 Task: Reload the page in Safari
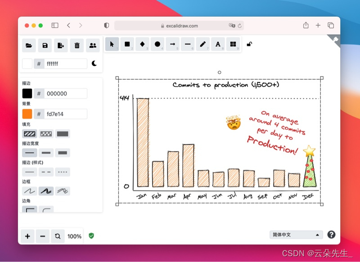(240, 26)
